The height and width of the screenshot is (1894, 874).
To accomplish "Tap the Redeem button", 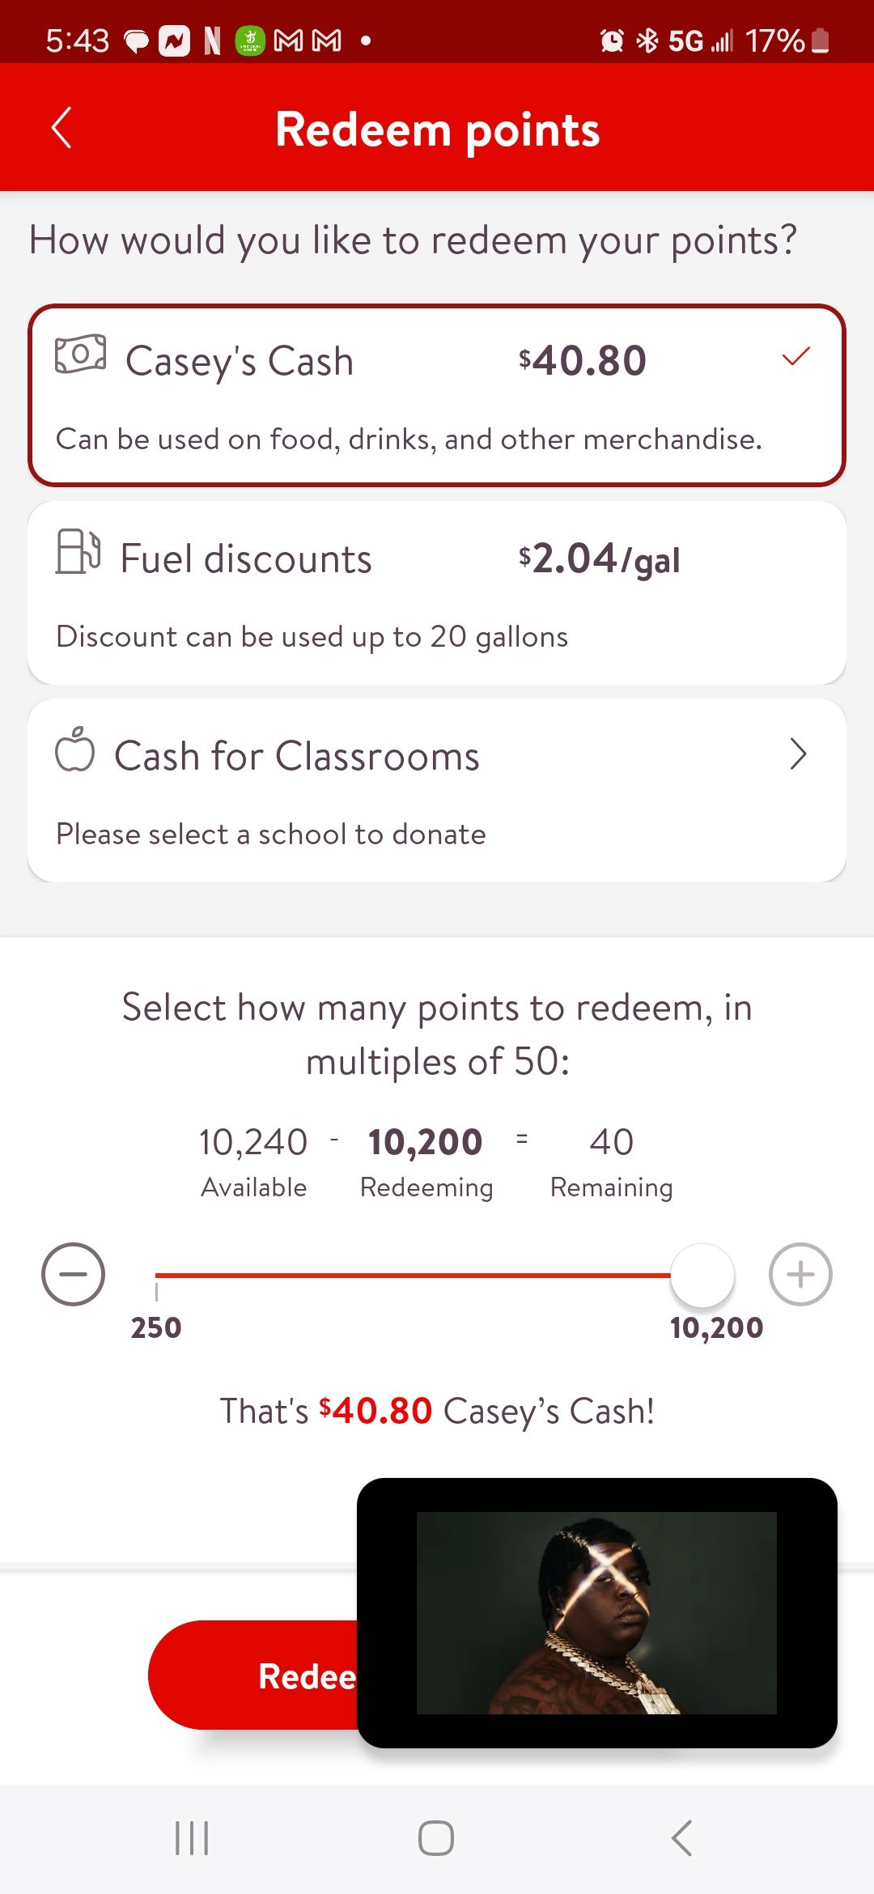I will coord(252,1675).
